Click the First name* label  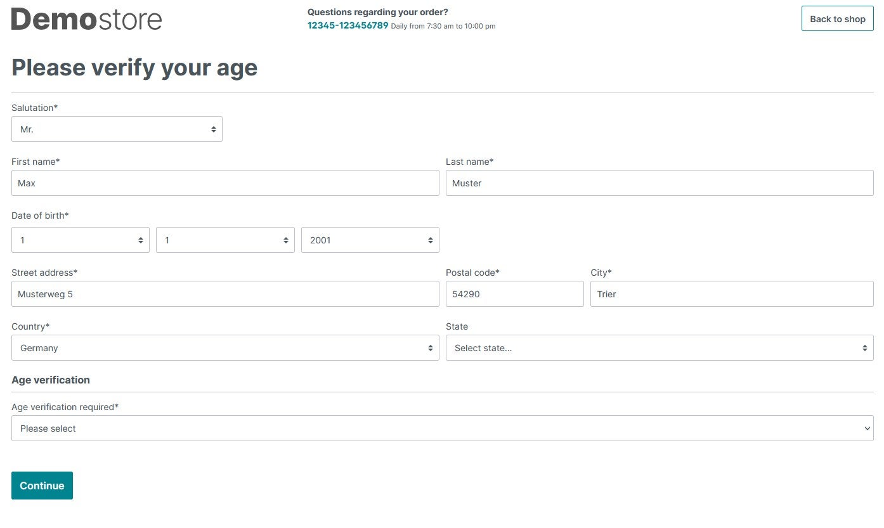(x=36, y=162)
